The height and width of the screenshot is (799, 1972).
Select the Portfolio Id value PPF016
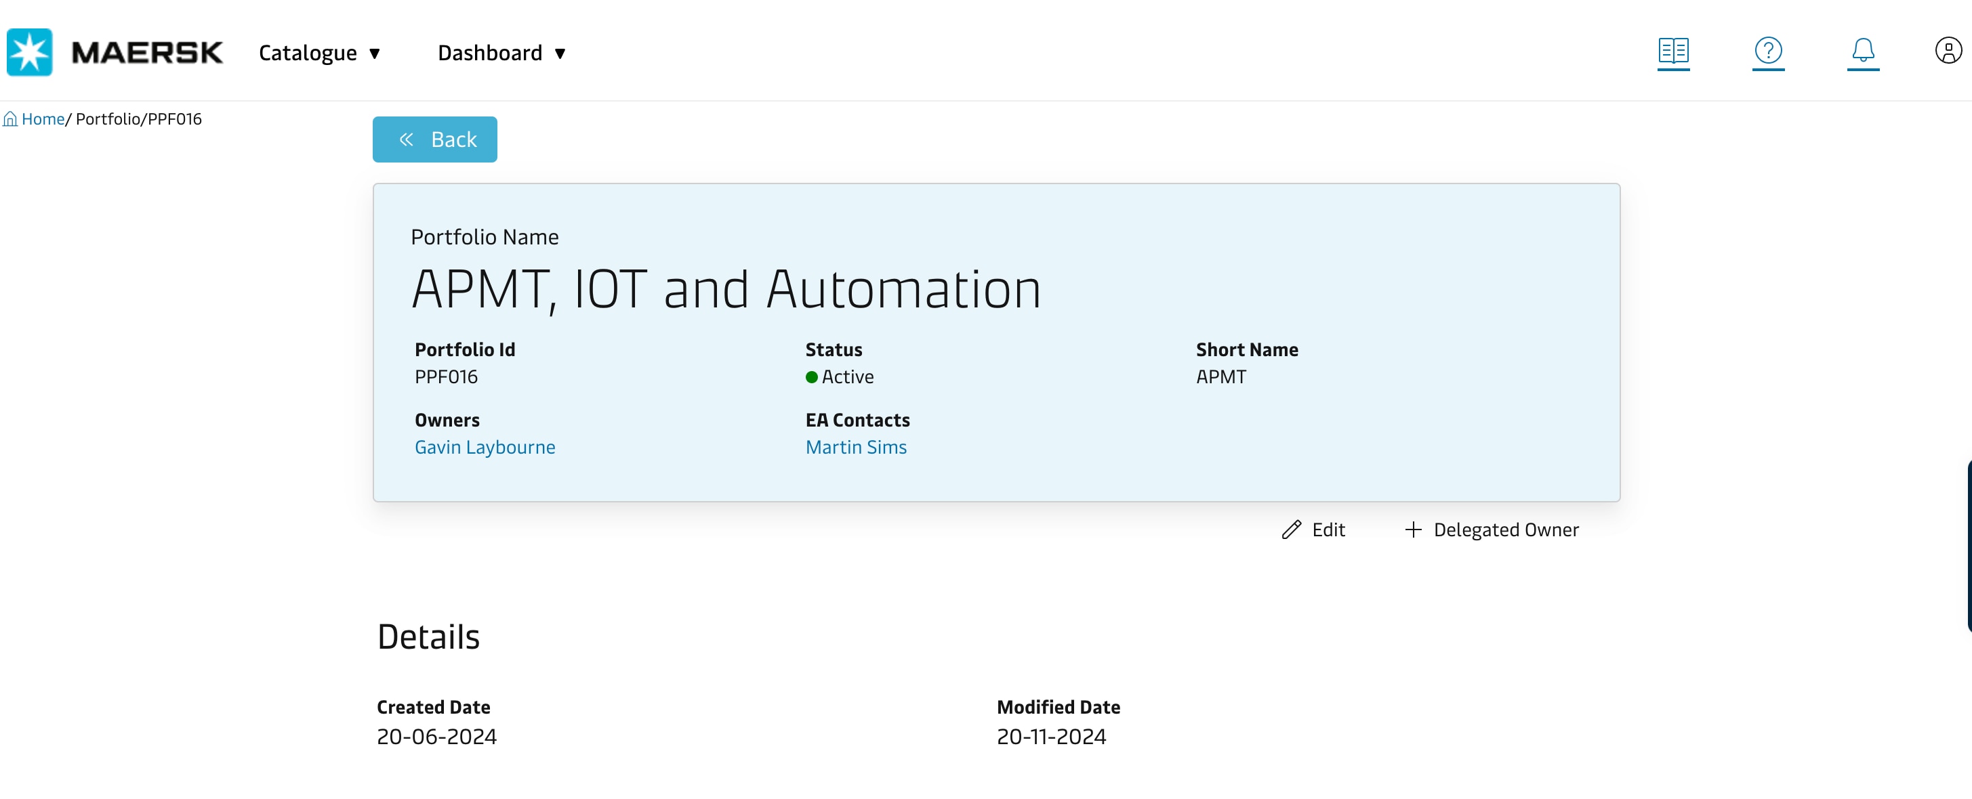[x=447, y=377]
